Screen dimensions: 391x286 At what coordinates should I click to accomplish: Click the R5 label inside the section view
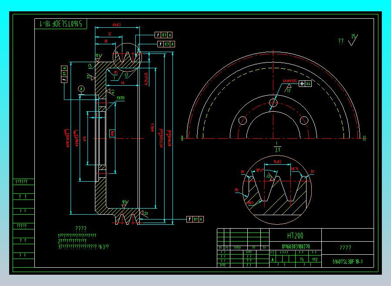tap(116, 73)
